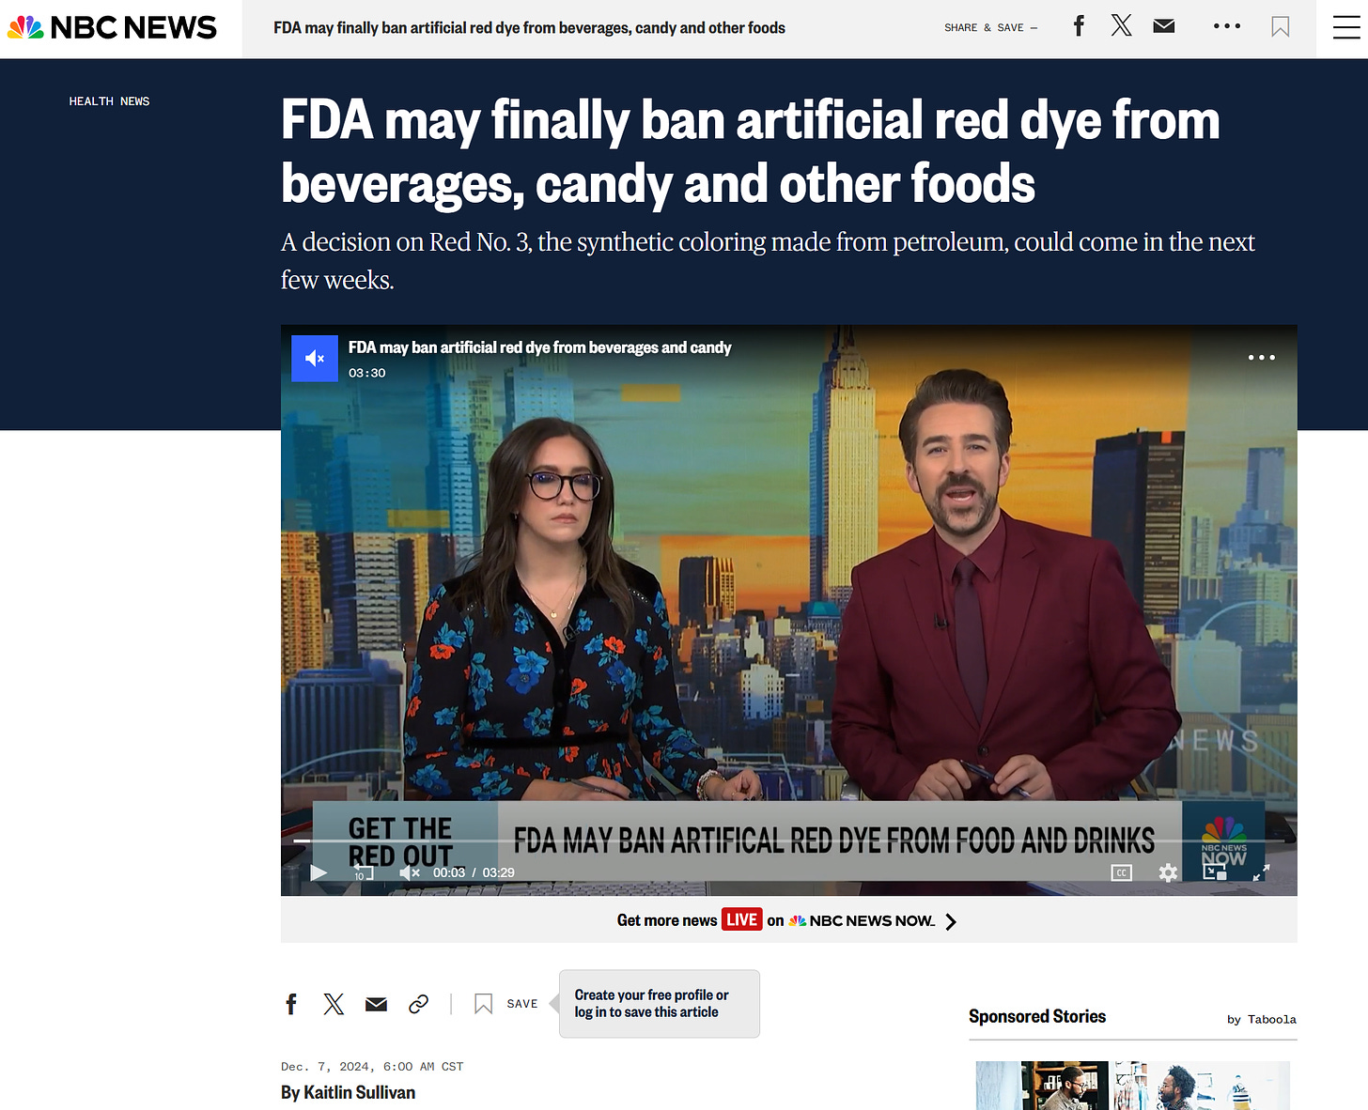1368x1110 pixels.
Task: Enter fullscreen video mode
Action: click(x=1261, y=872)
